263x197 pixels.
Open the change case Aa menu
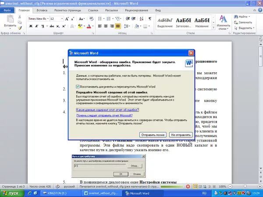coord(82,19)
